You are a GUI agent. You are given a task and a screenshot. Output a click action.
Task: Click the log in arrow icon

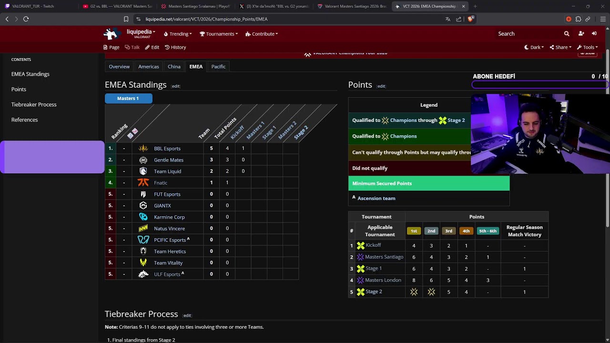coord(594,34)
